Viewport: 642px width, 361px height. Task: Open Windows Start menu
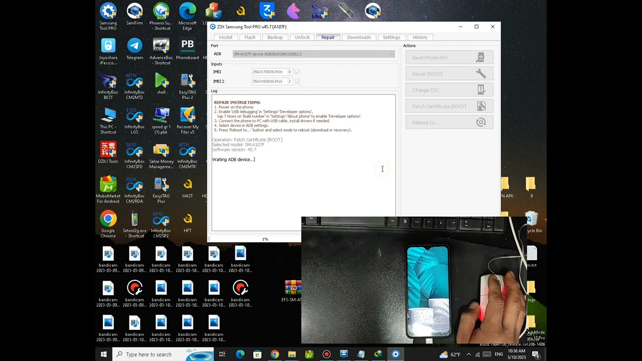103,354
